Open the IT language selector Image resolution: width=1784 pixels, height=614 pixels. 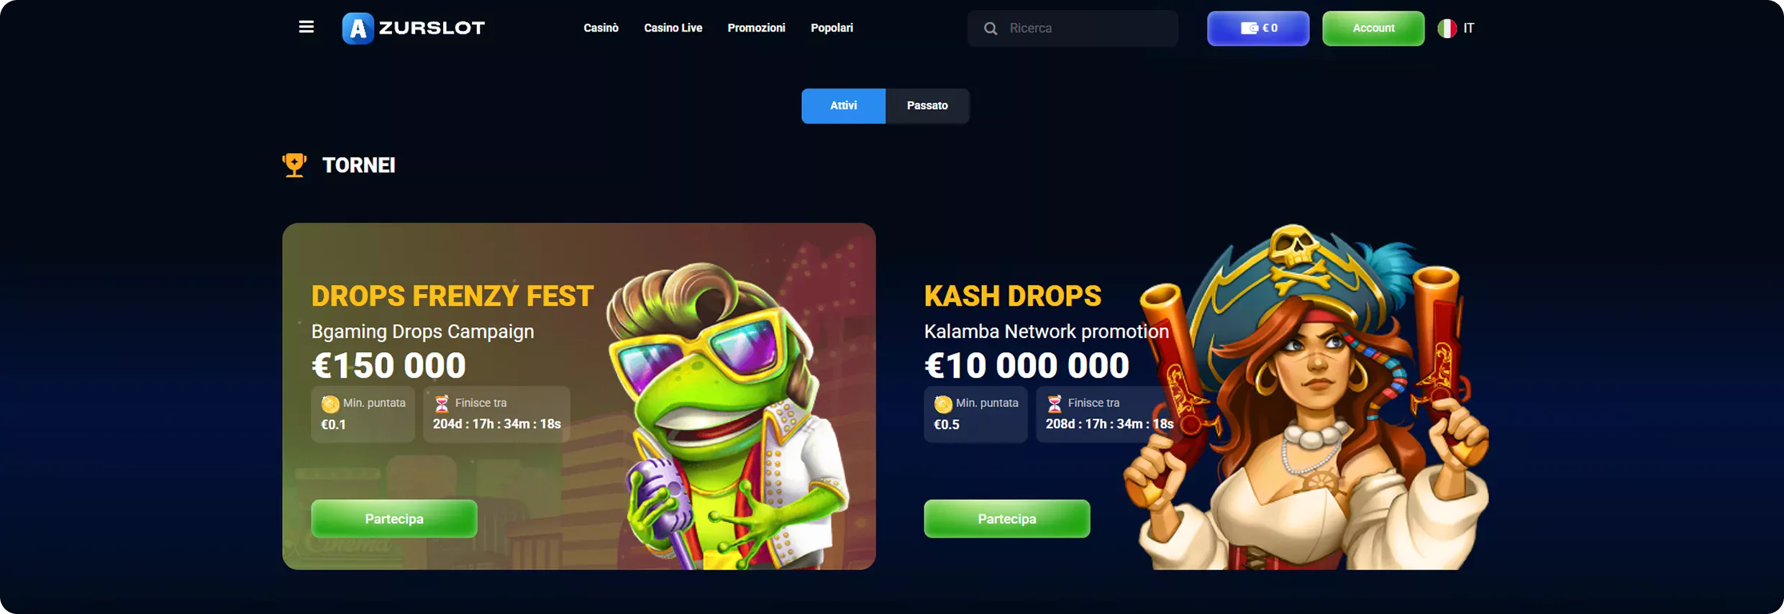click(x=1457, y=28)
